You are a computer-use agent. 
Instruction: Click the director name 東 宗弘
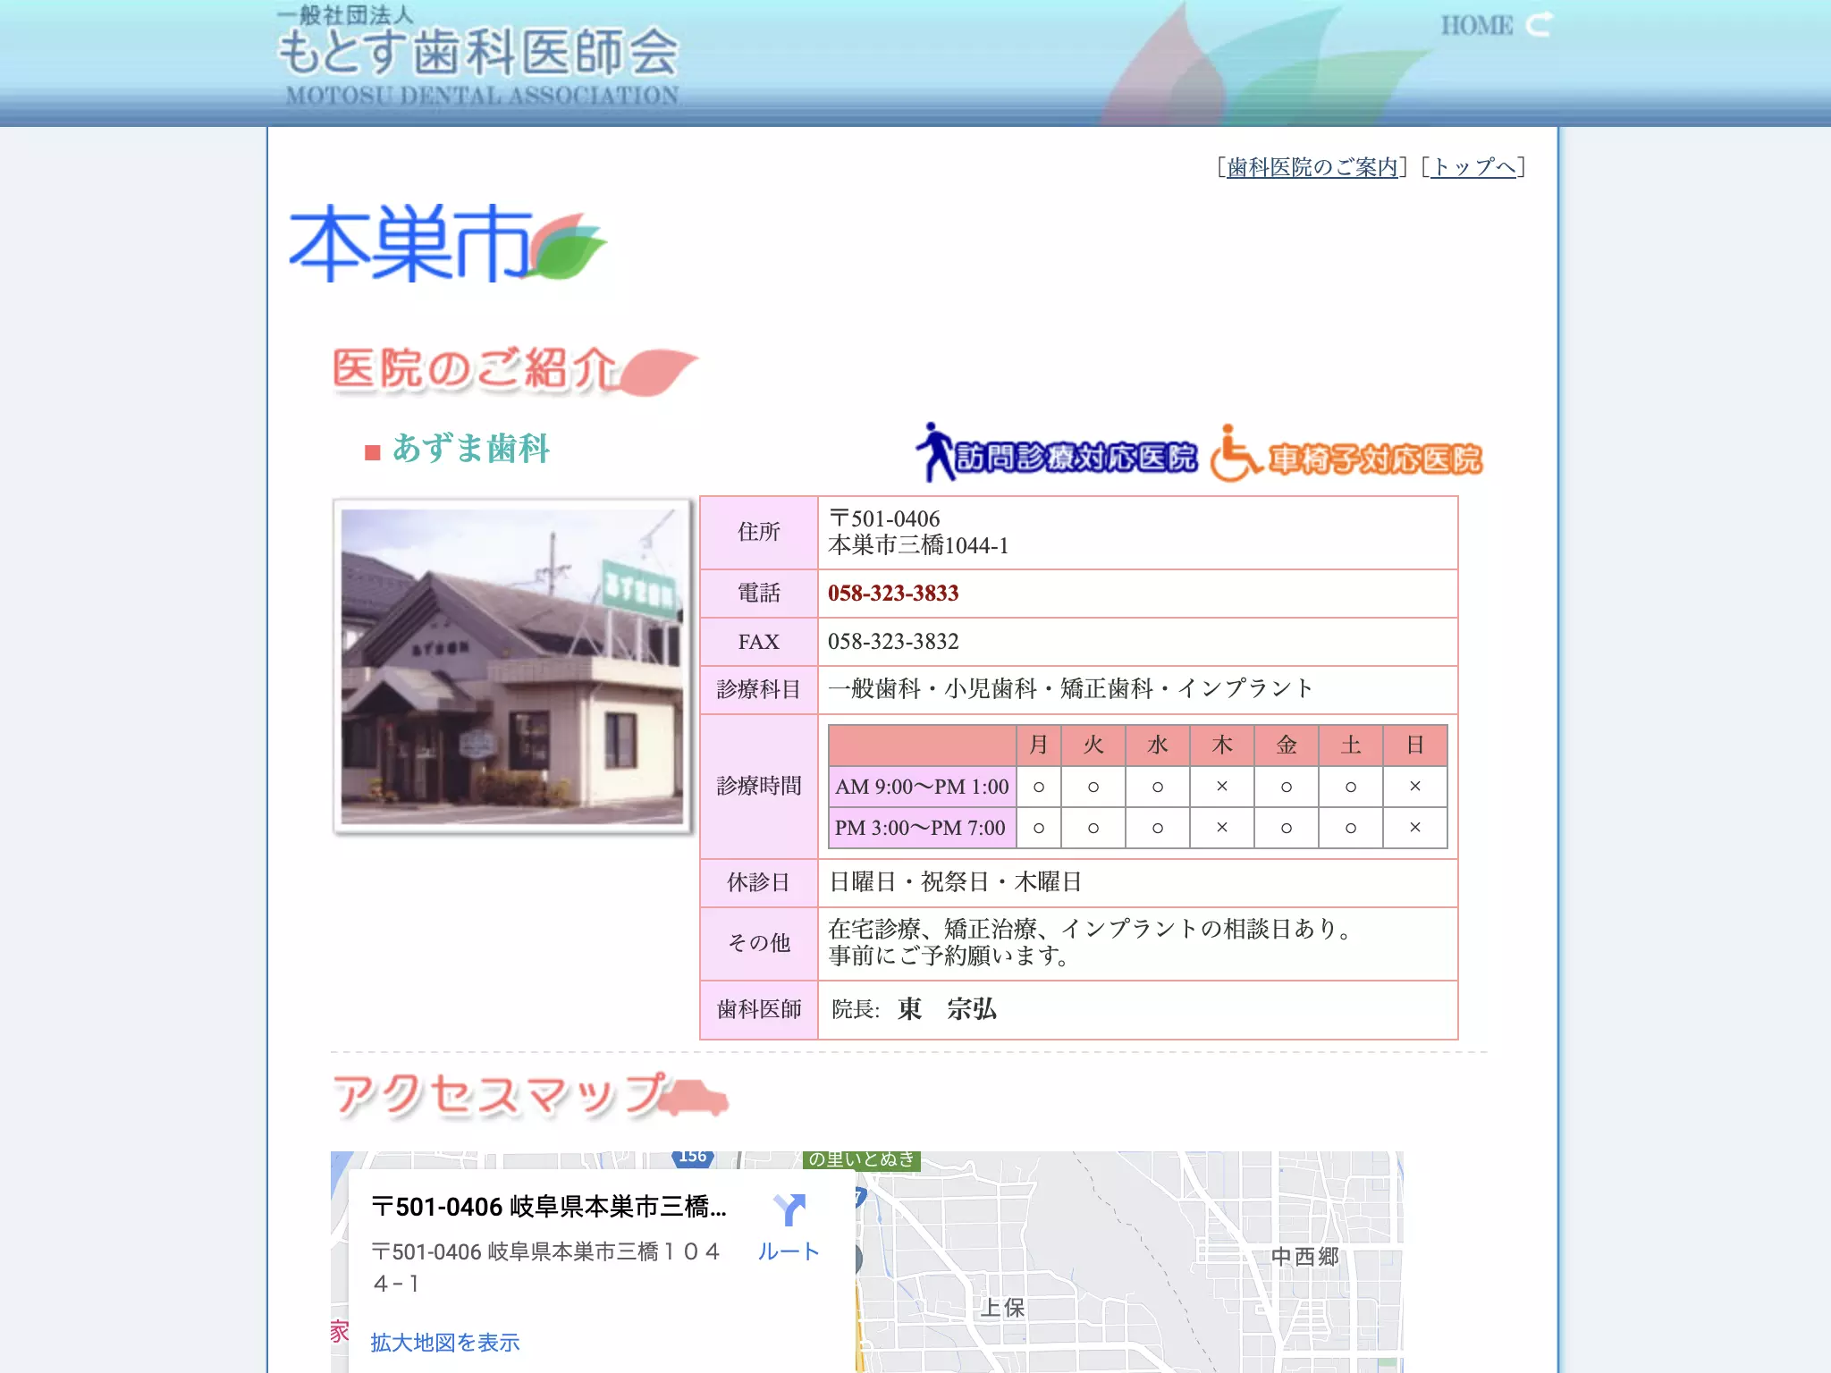[x=947, y=1009]
